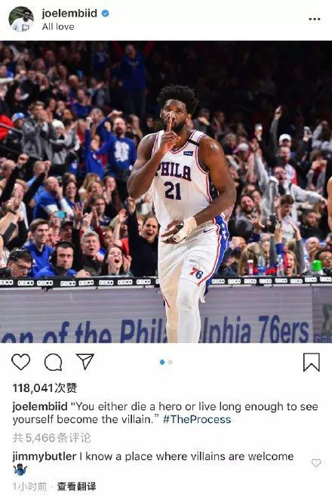Tap the blue verified badge next to joelembiid
The image size is (332, 497).
tap(105, 14)
